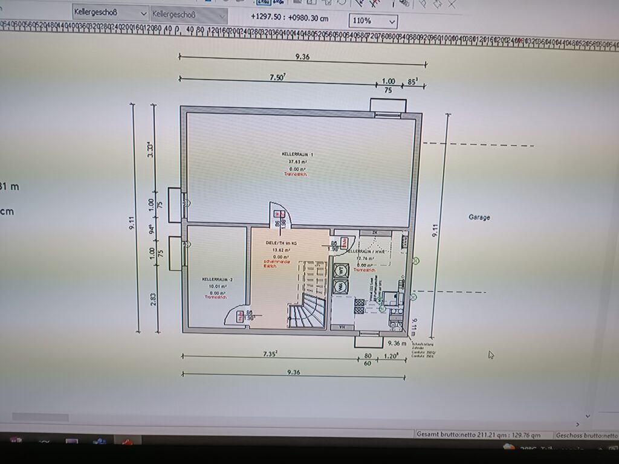
Task: Click the Garage text label
Action: coord(479,217)
